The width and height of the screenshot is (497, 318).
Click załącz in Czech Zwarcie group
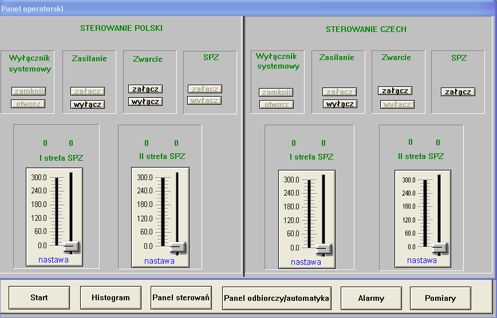395,90
